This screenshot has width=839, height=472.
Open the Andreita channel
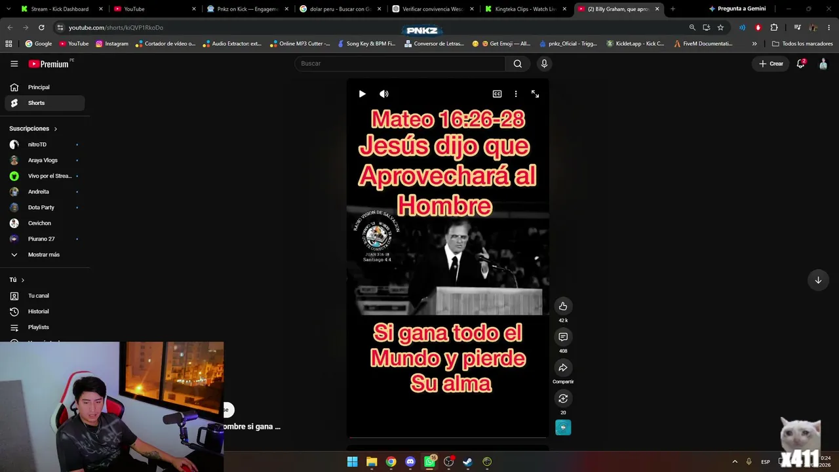point(45,191)
